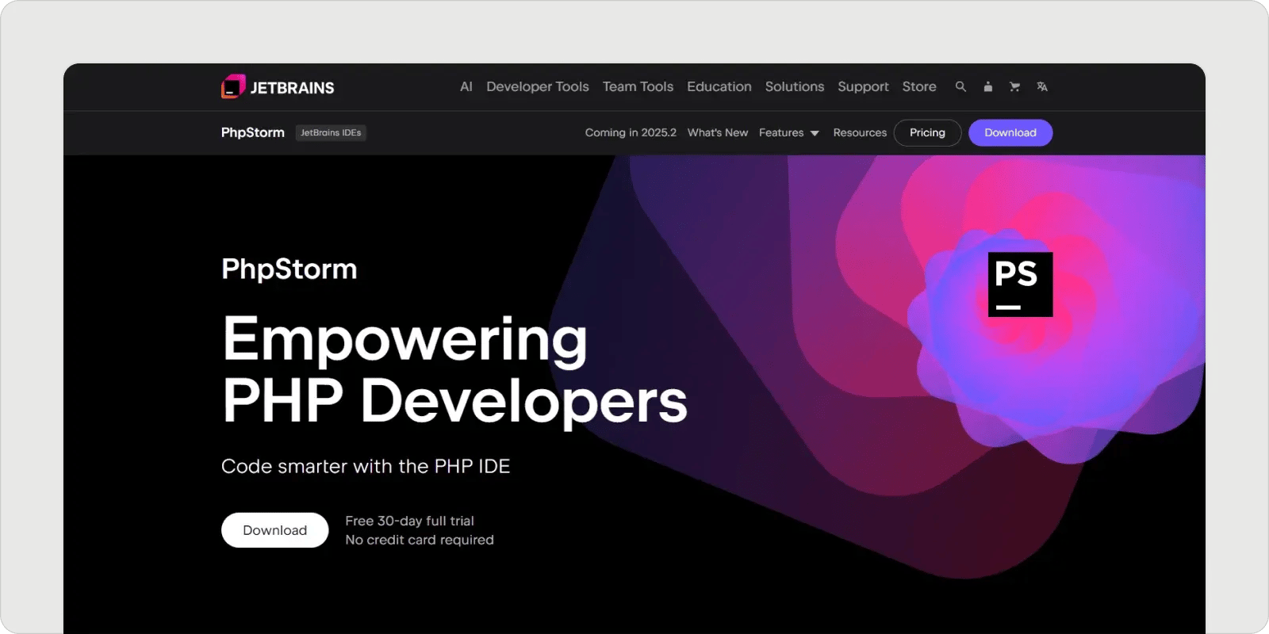This screenshot has height=634, width=1269.
Task: Click the JetBrains logo
Action: tap(278, 87)
